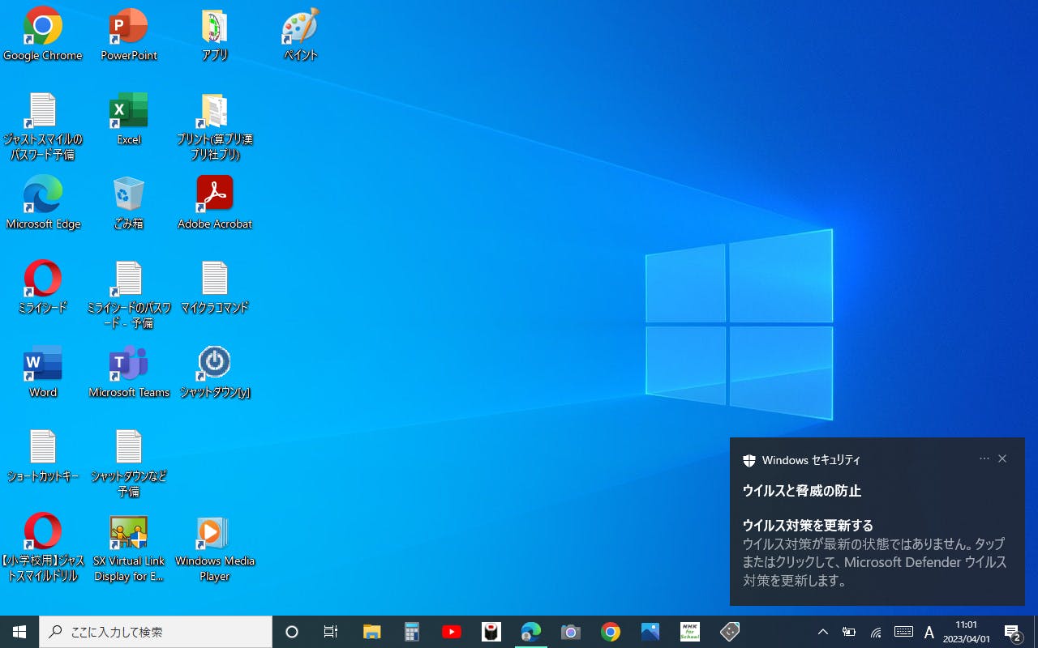Select the Microsoft Teams desktop icon
The image size is (1038, 648).
(x=129, y=364)
